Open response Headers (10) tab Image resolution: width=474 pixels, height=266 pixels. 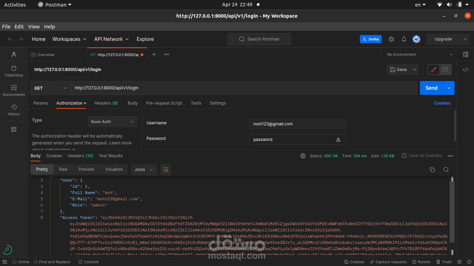point(80,156)
